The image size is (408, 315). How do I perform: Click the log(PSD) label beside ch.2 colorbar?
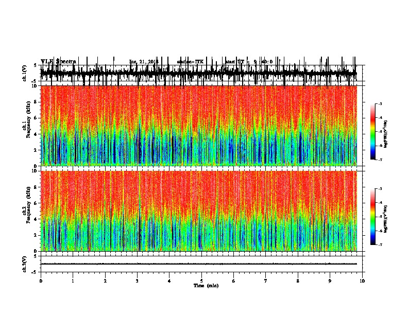click(386, 219)
